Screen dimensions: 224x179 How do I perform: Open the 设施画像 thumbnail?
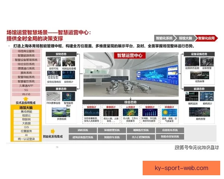click(200, 75)
